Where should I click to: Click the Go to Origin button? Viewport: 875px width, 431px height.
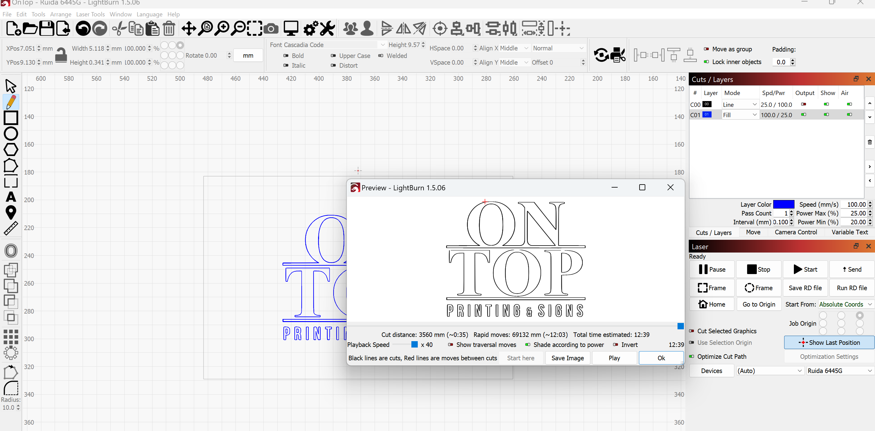pos(759,304)
